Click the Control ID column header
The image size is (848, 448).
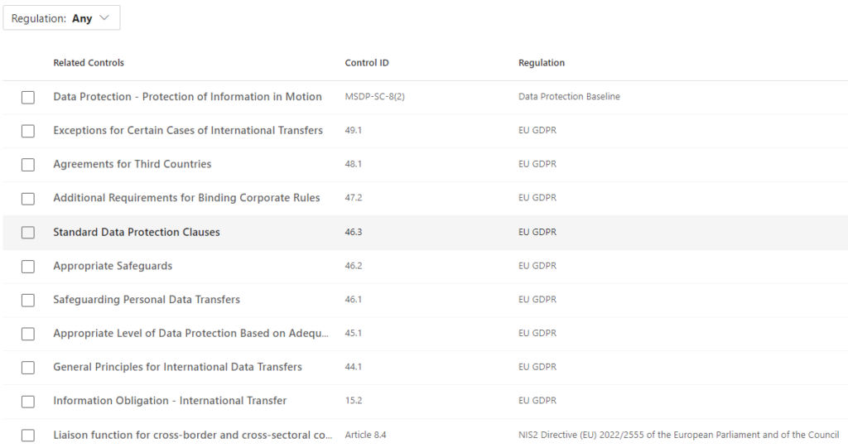367,63
